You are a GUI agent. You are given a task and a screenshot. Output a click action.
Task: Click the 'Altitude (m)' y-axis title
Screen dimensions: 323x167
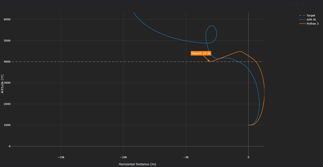coord(3,83)
